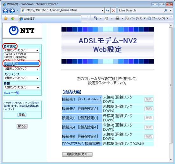Select the Web設定 browser tab
This screenshot has height=164, width=175.
pos(50,19)
